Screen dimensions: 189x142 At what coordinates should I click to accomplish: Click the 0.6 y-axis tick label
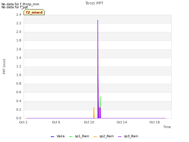tap(19, 92)
